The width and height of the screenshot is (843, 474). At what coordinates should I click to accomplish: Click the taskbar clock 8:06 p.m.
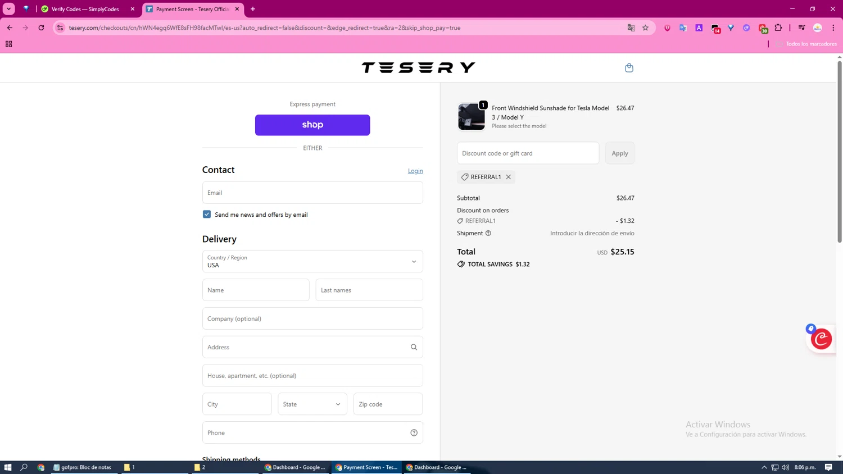pyautogui.click(x=805, y=467)
